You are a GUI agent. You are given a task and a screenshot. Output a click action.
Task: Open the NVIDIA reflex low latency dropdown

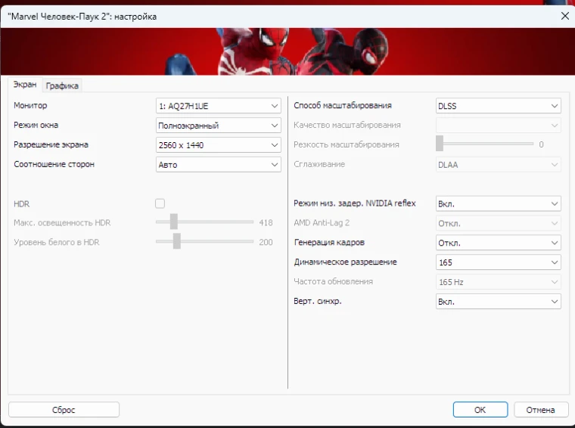point(499,203)
